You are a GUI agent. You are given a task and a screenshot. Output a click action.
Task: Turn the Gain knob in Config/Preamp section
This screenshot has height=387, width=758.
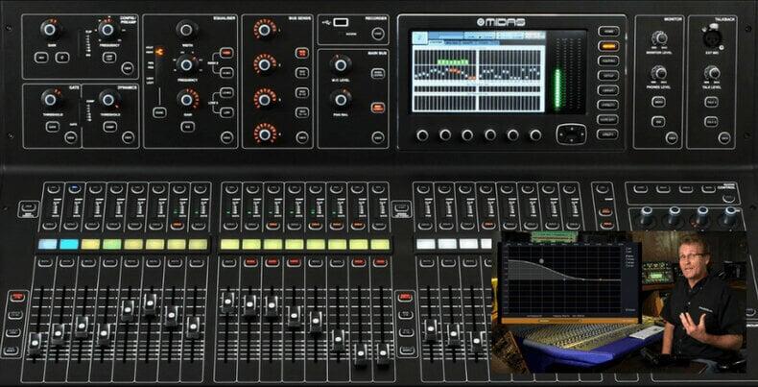pos(49,30)
